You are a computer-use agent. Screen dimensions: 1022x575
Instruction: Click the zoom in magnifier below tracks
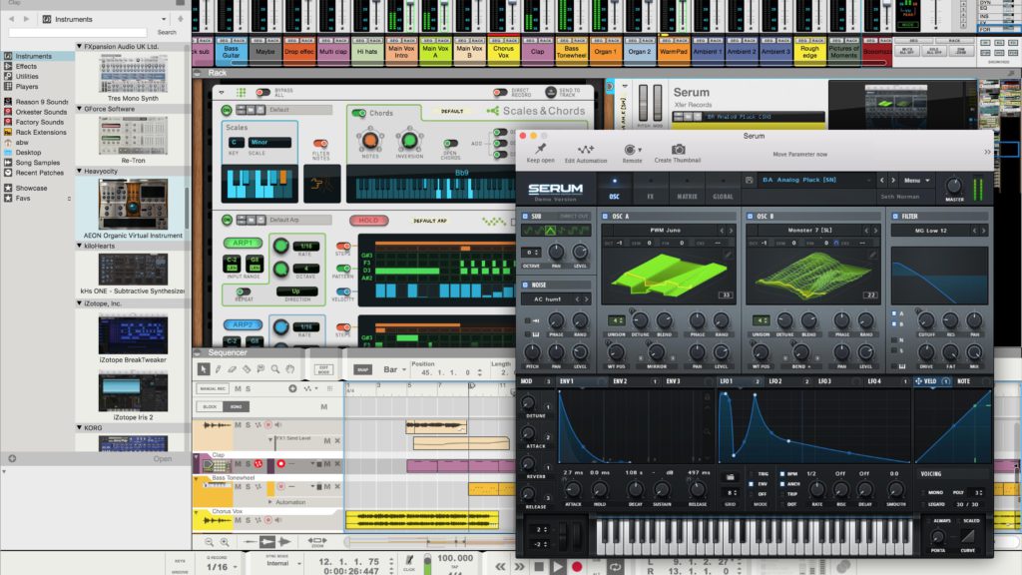click(x=225, y=542)
